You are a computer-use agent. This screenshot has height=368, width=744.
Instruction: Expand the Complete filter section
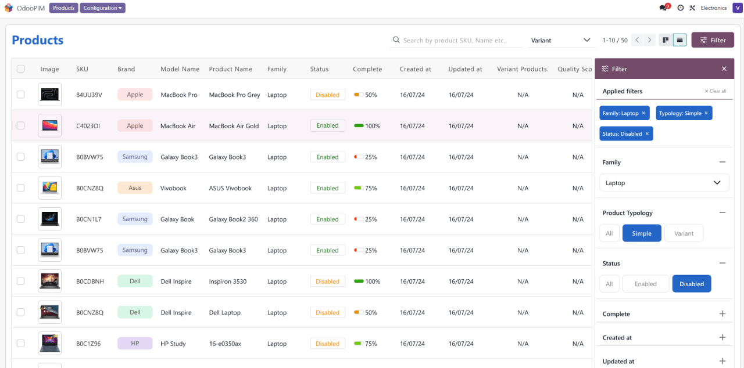[722, 314]
